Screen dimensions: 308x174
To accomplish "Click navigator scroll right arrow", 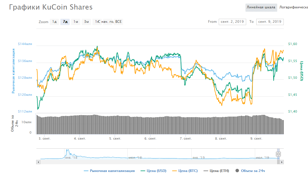I will click(x=282, y=162).
